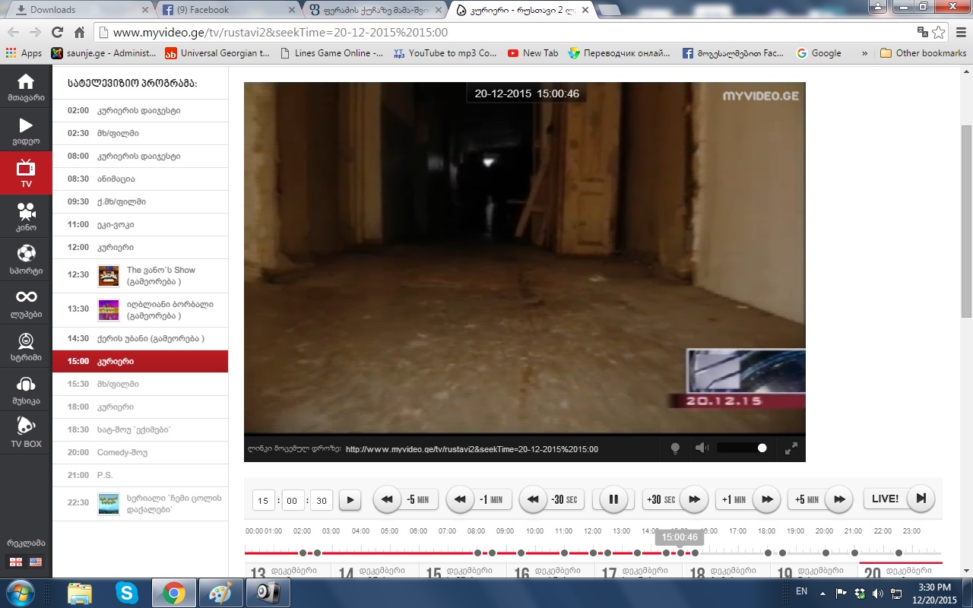Enter fullscreen using the expand arrows icon
The image size is (973, 608).
(791, 448)
